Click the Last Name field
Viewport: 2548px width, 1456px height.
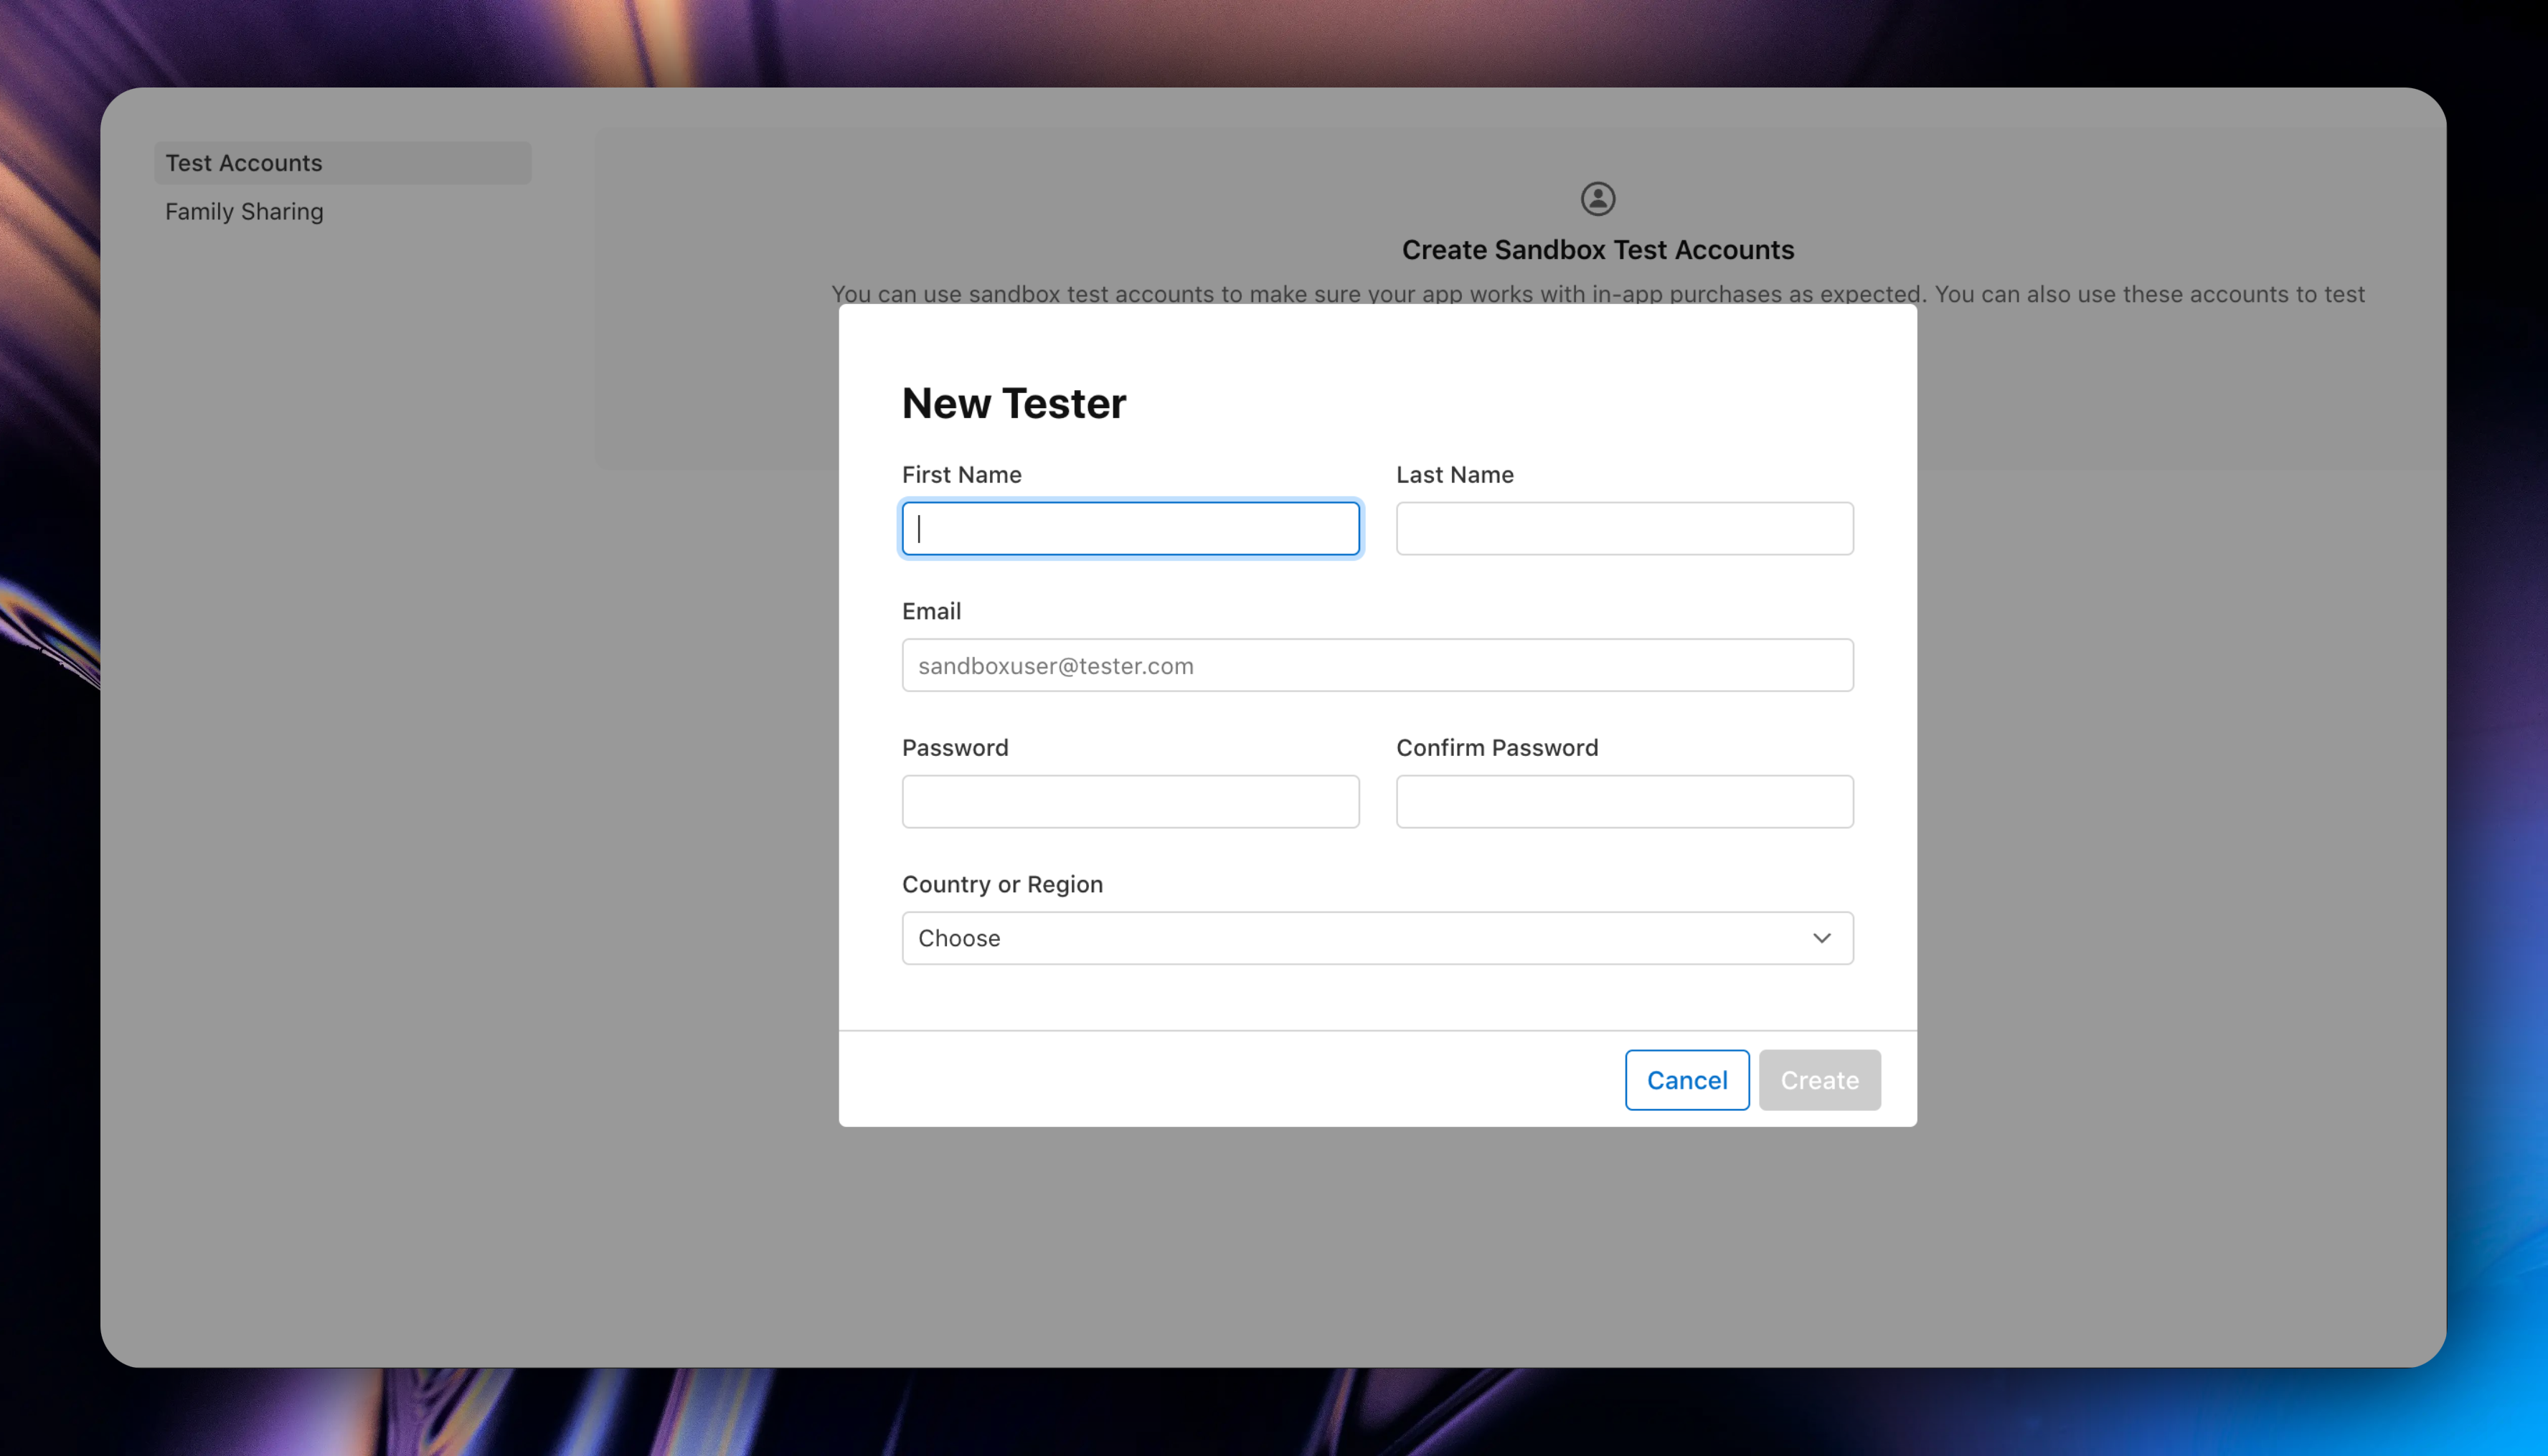1623,528
